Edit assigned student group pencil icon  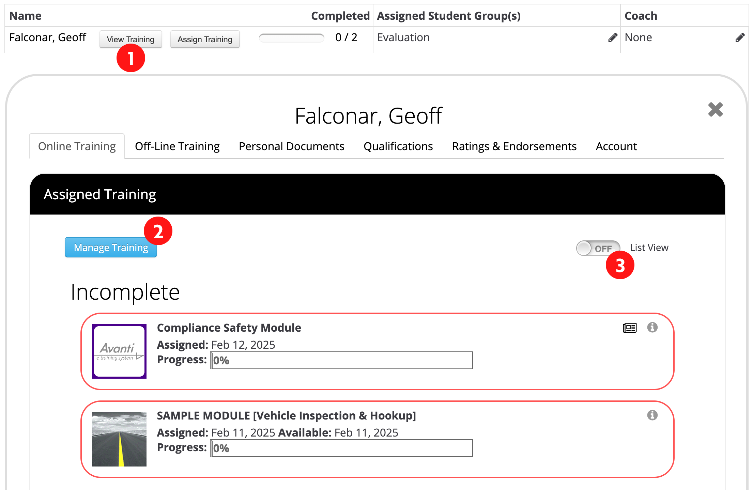coord(613,37)
